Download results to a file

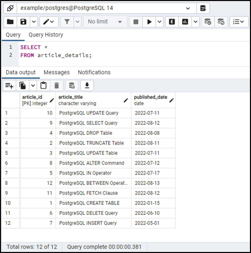click(87, 85)
